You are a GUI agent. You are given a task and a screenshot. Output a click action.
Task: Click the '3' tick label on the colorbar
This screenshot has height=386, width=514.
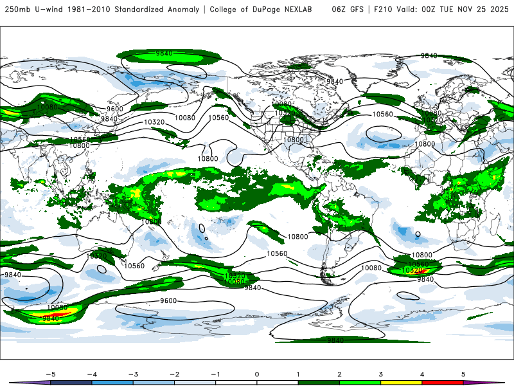(x=380, y=374)
